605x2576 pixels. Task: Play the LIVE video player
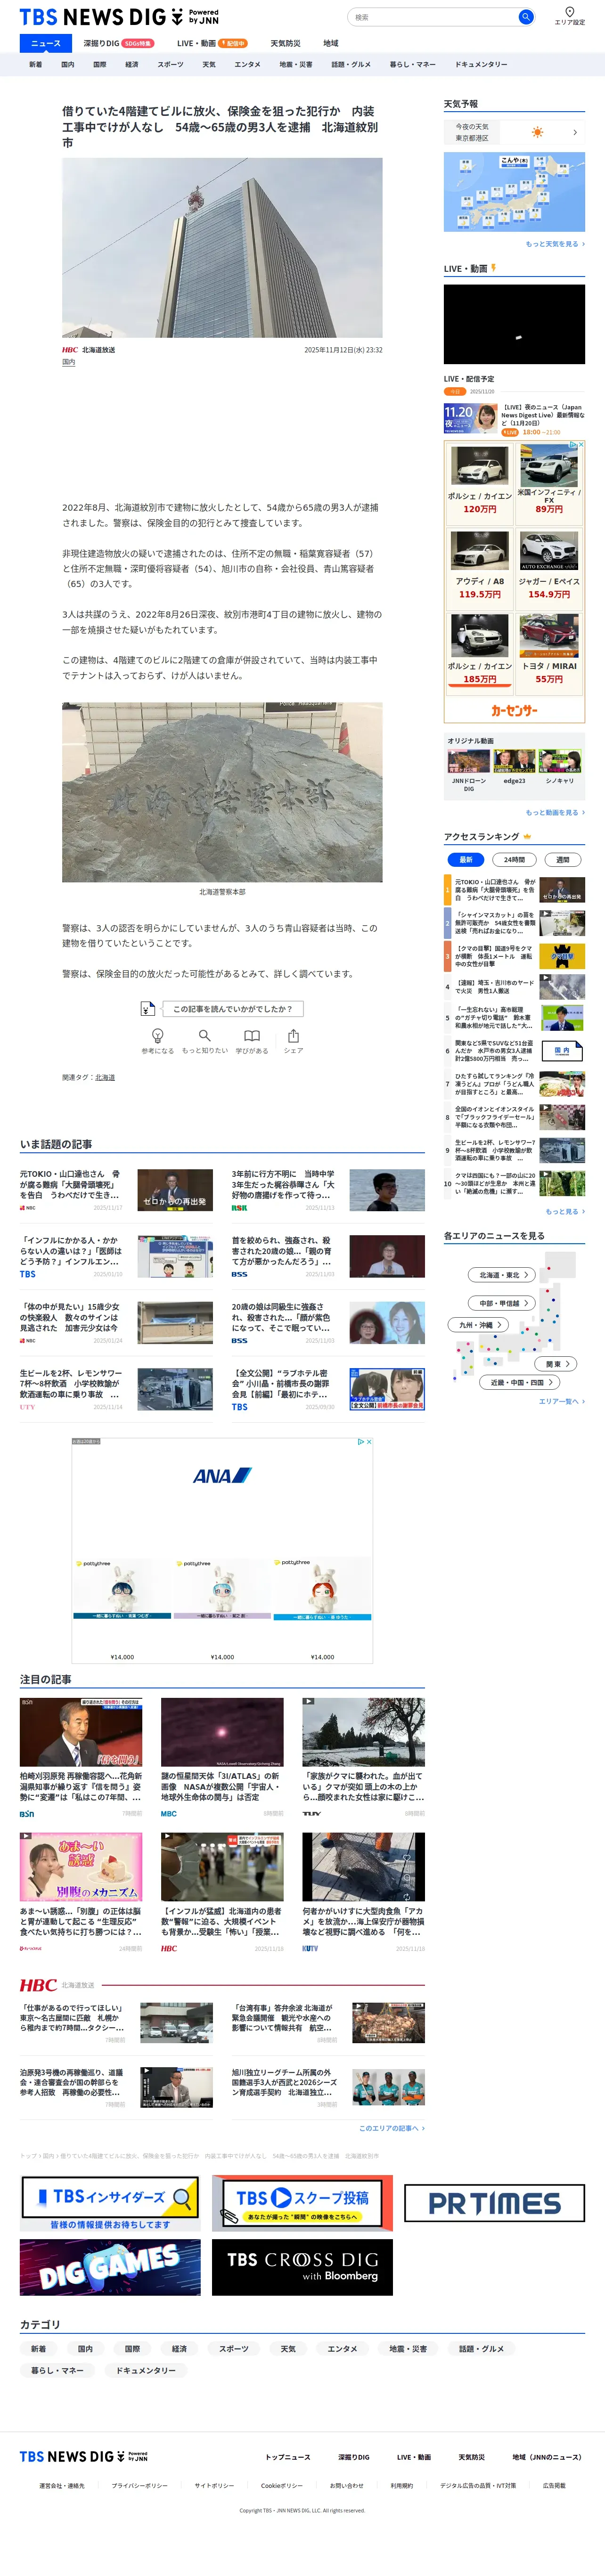[x=514, y=324]
